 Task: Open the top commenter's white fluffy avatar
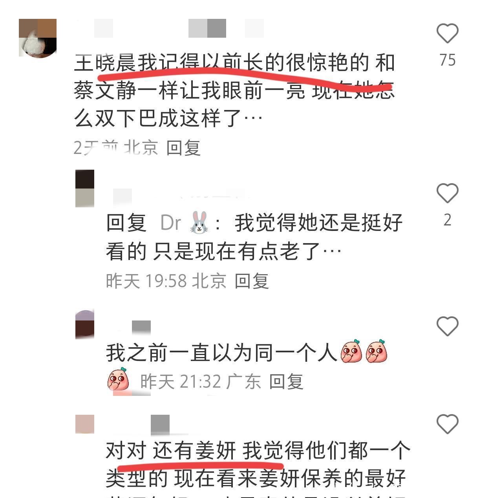pyautogui.click(x=38, y=38)
